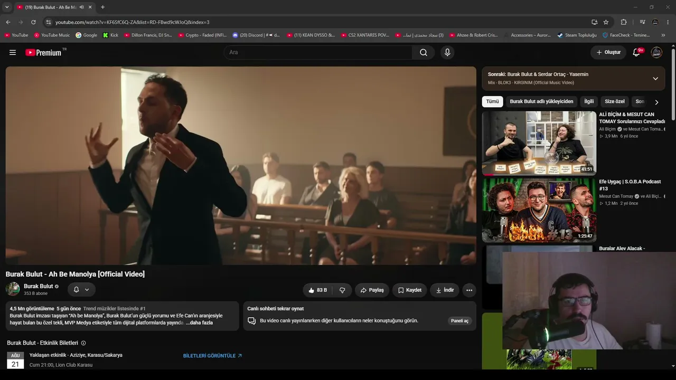Like the Ah Be Manolya video

pyautogui.click(x=318, y=290)
